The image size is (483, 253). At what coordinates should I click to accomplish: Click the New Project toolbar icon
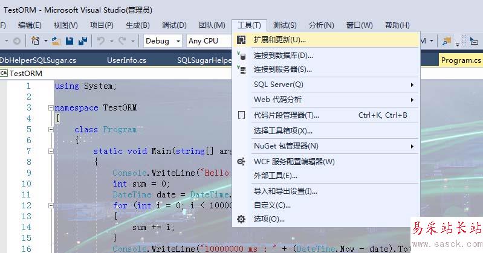click(36, 40)
